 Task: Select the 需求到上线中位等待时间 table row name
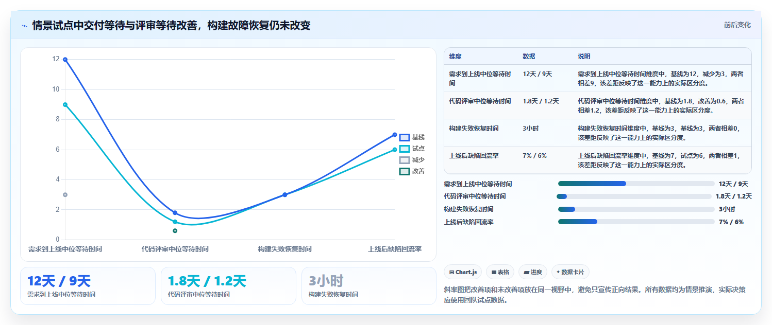(480, 79)
